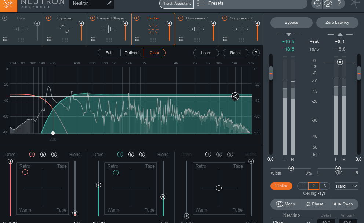Screen dimensions: 364x223
Task: Click the Exciter starburst icon
Action: (153, 29)
